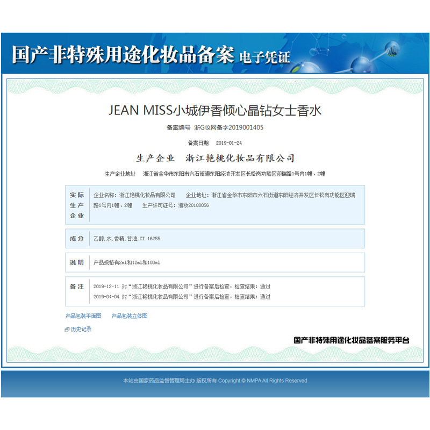Click the history record icon beside 历史记录

point(67,329)
